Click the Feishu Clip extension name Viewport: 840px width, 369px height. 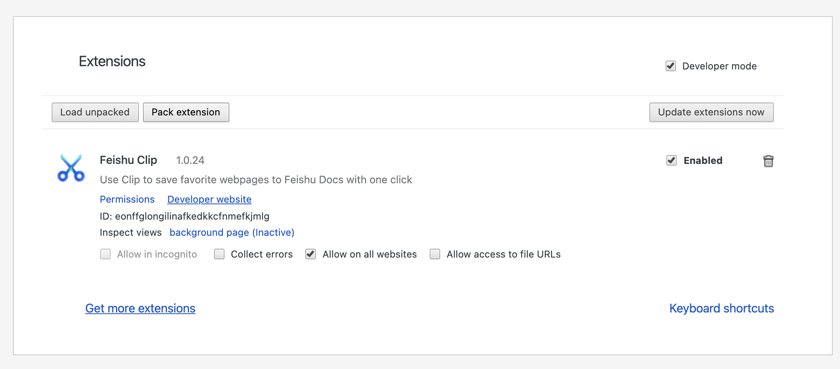[x=128, y=160]
